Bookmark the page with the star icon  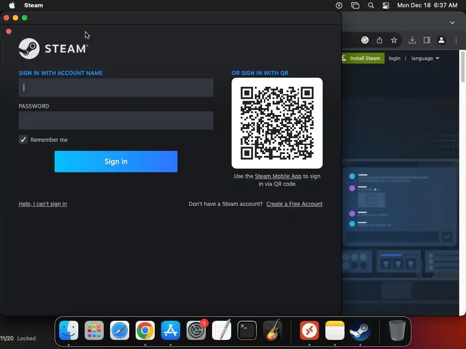394,40
